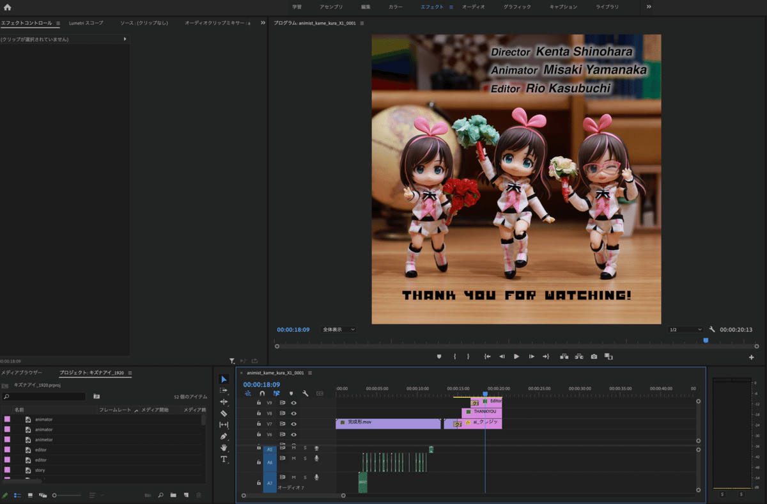Open the Program monitor panel menu
The width and height of the screenshot is (767, 504).
pos(362,23)
